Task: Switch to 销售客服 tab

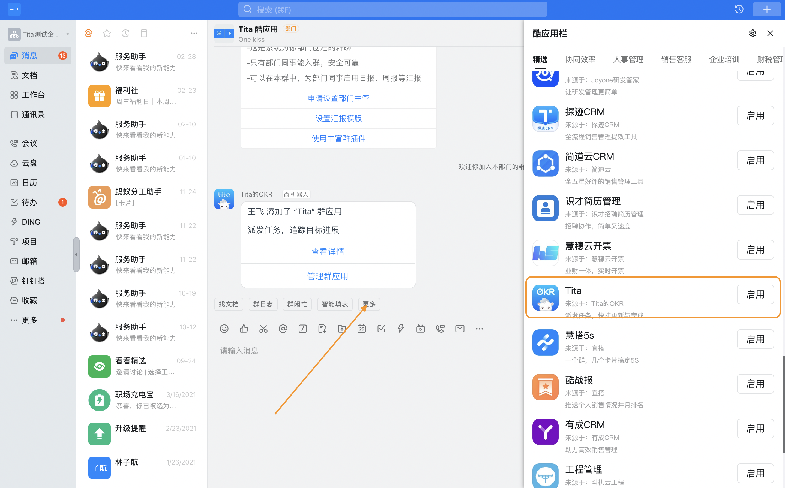Action: [676, 59]
